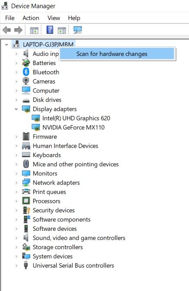Image resolution: width=189 pixels, height=291 pixels.
Task: Click the NVIDIA GeForce MX110 adapter icon
Action: point(36,127)
